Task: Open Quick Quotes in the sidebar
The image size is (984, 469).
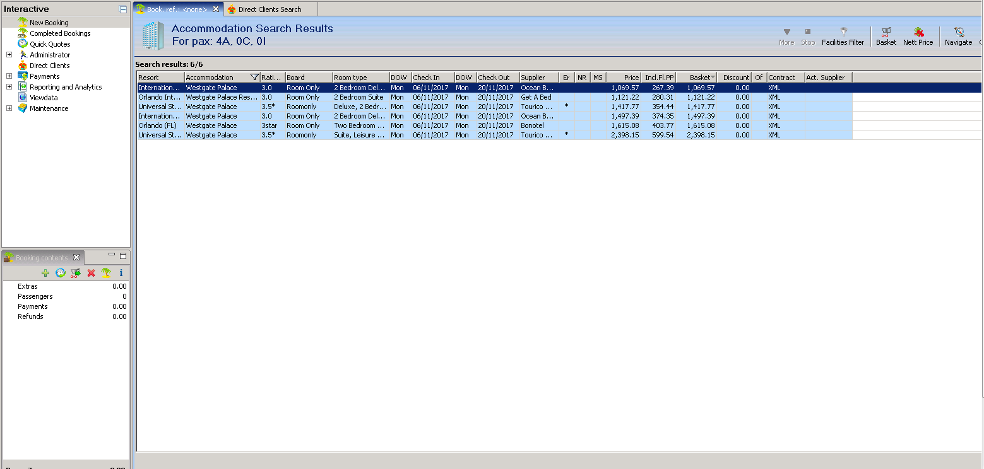Action: [50, 44]
